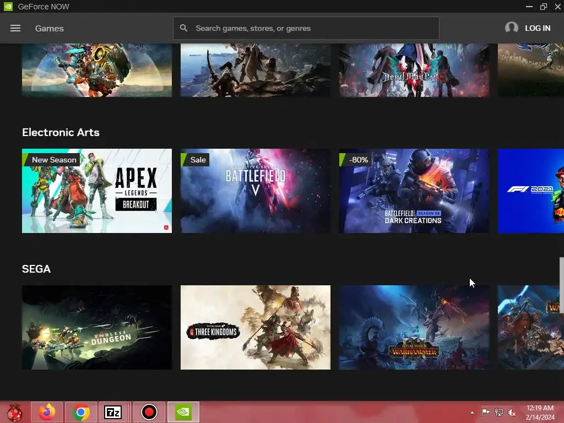Viewport: 564px width, 423px height.
Task: Click the user avatar icon
Action: [512, 28]
